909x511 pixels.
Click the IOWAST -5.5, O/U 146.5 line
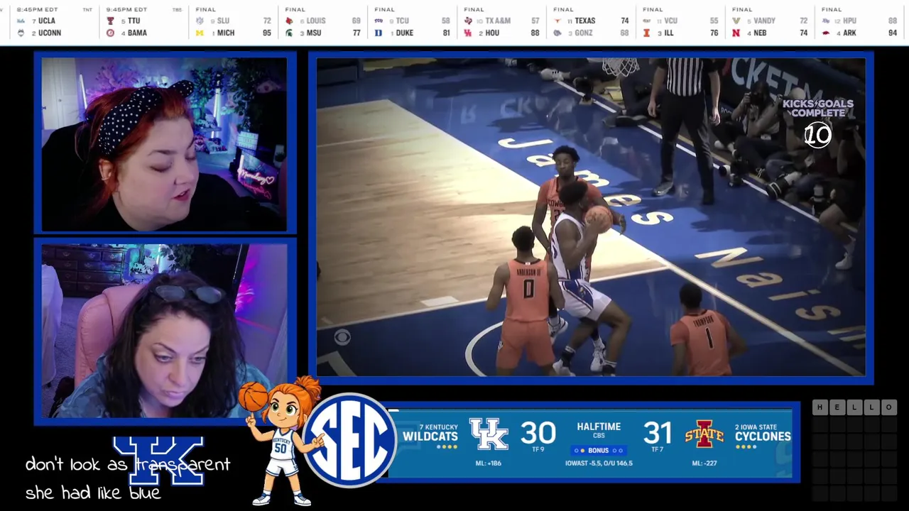click(x=599, y=463)
